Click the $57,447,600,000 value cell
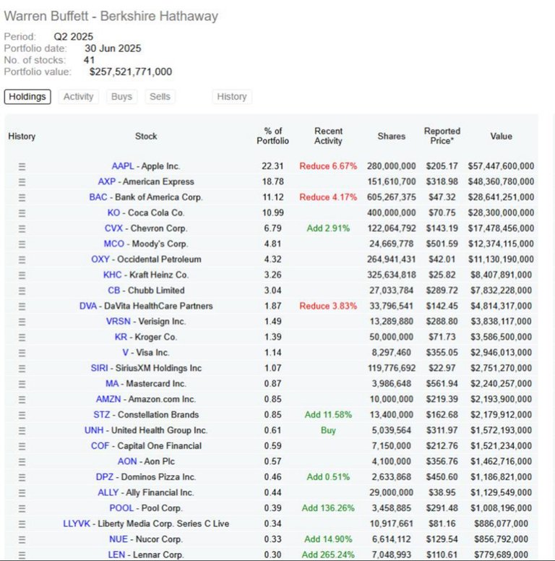The image size is (555, 561). point(501,166)
